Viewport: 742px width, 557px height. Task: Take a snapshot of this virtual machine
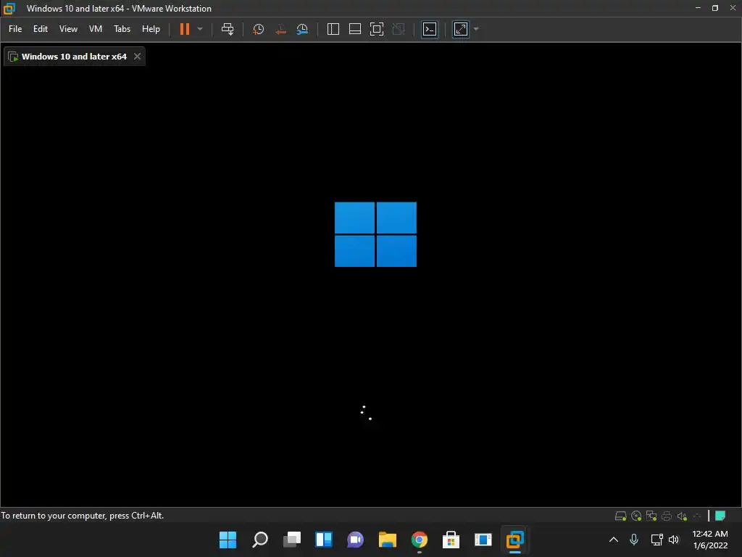[259, 29]
